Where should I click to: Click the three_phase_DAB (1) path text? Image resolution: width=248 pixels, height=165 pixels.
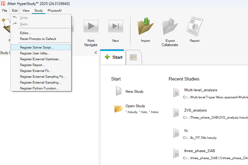tap(215, 158)
